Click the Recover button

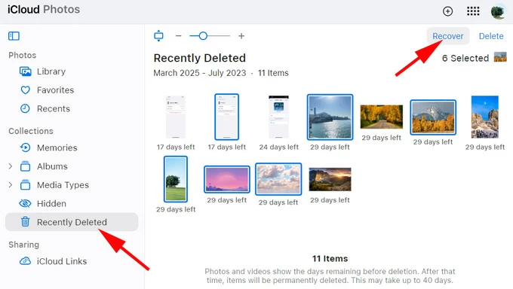[x=448, y=36]
